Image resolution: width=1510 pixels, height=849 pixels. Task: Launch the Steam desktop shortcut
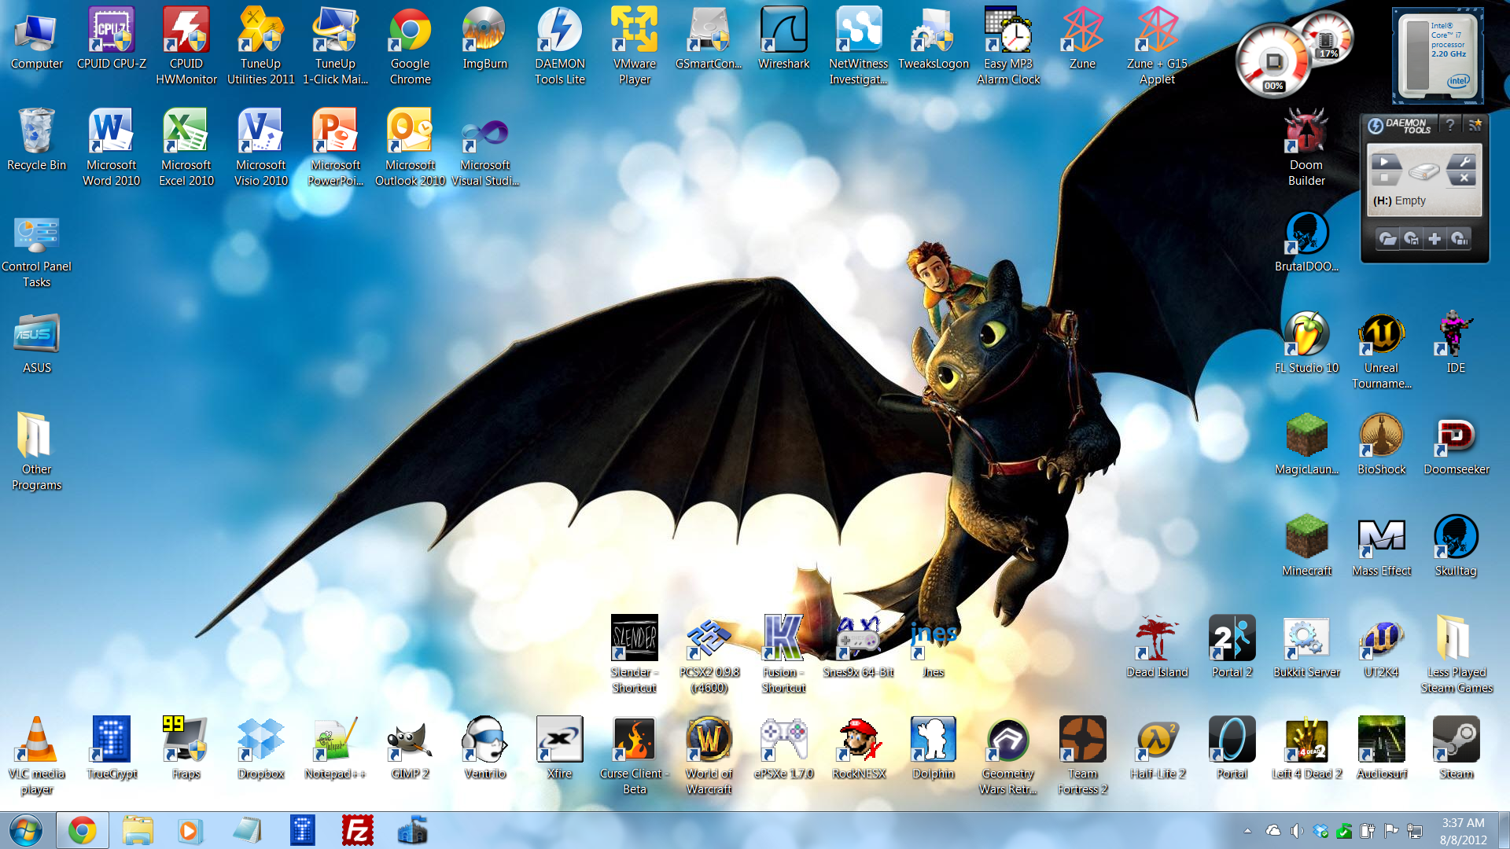(x=1456, y=741)
